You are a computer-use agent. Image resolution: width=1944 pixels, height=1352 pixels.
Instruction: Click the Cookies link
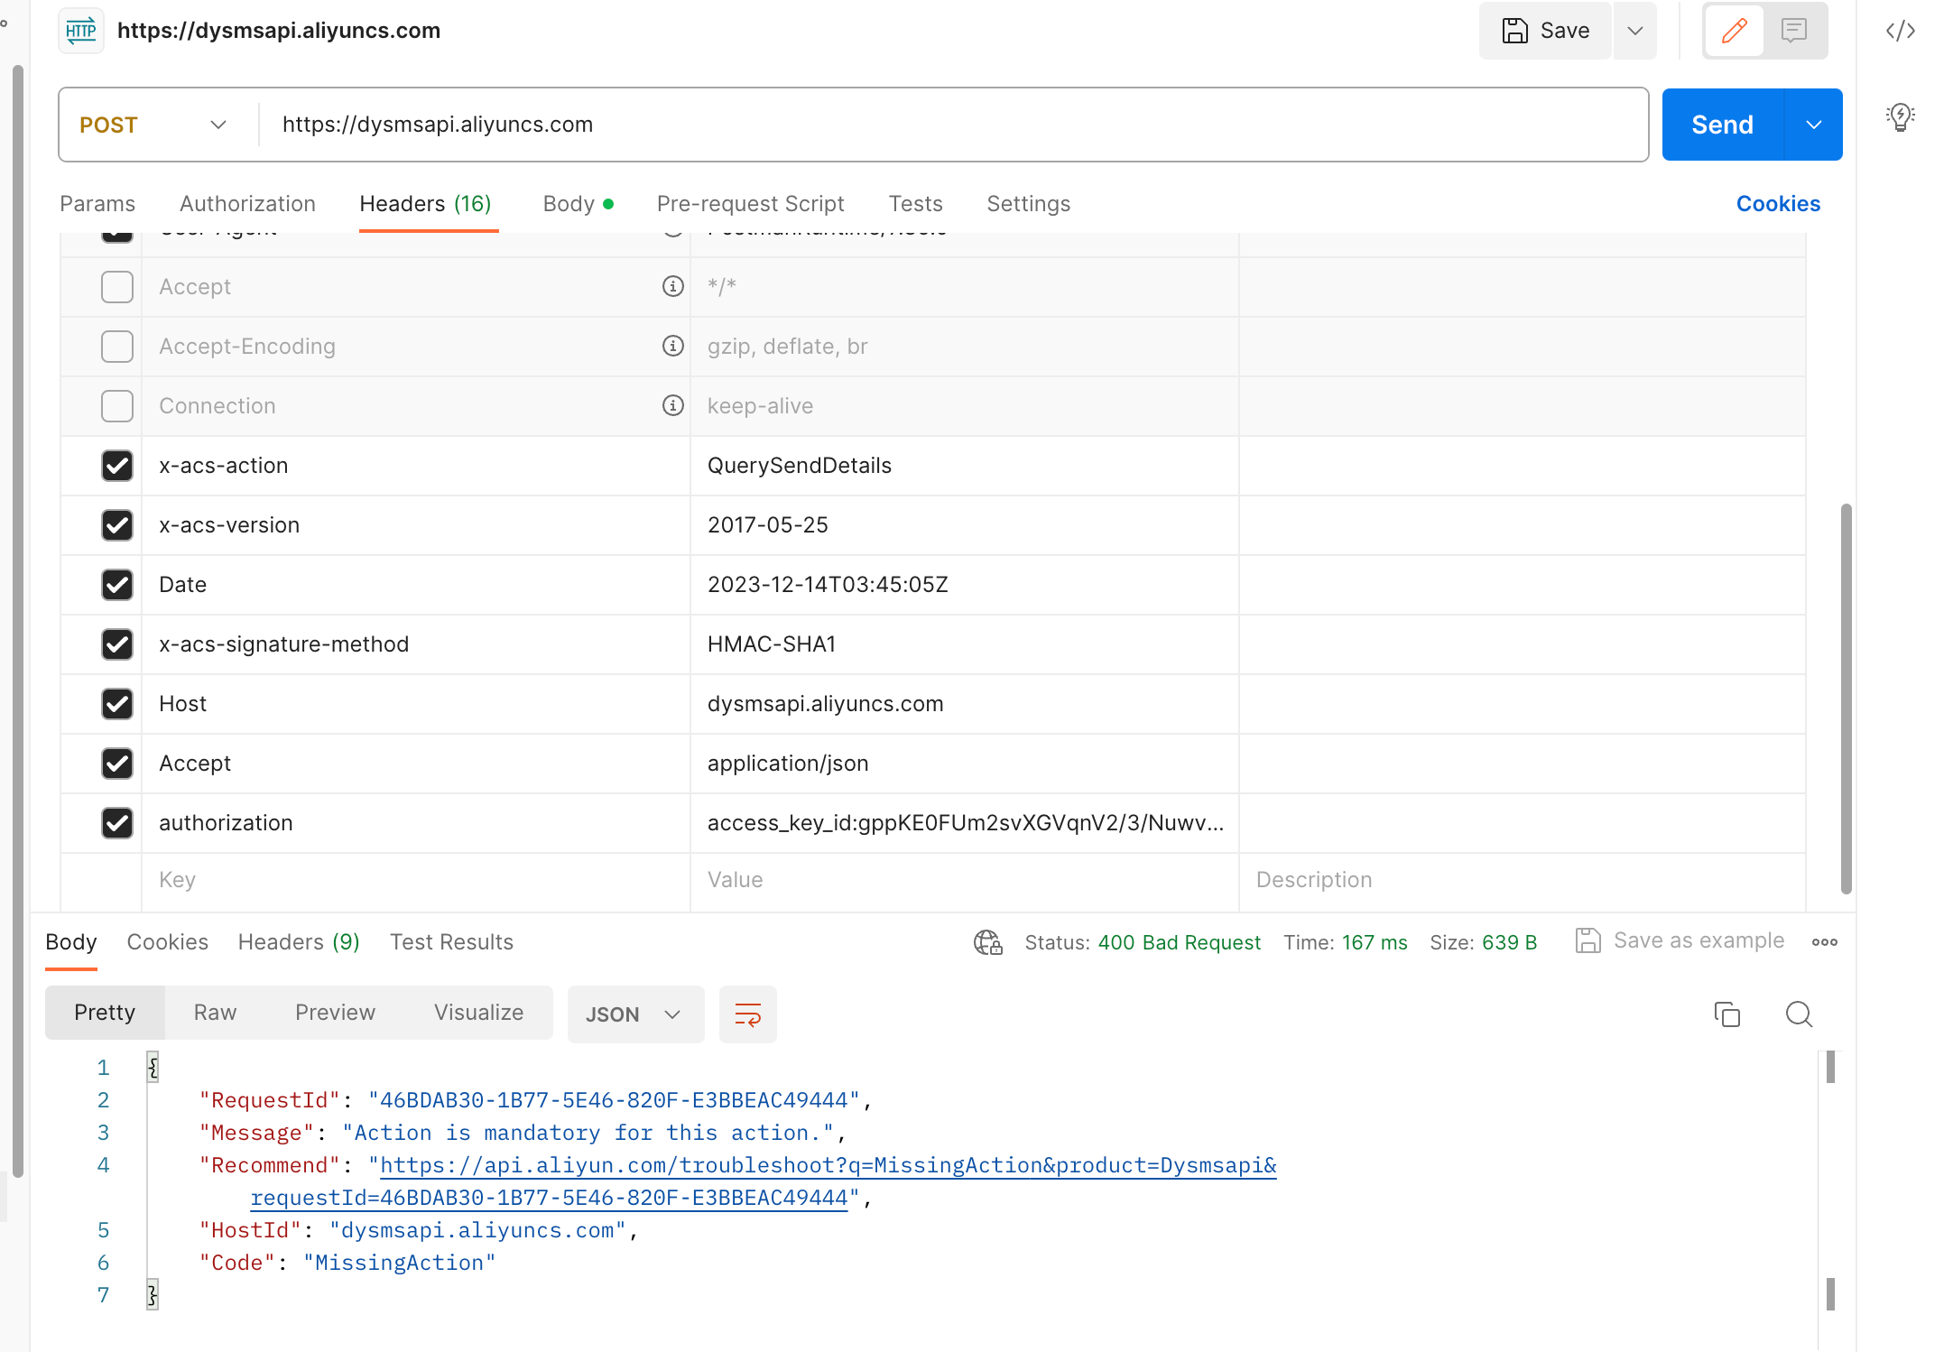pos(1777,204)
